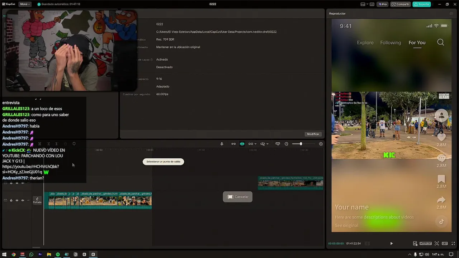Click the Exportar button

coord(422,4)
